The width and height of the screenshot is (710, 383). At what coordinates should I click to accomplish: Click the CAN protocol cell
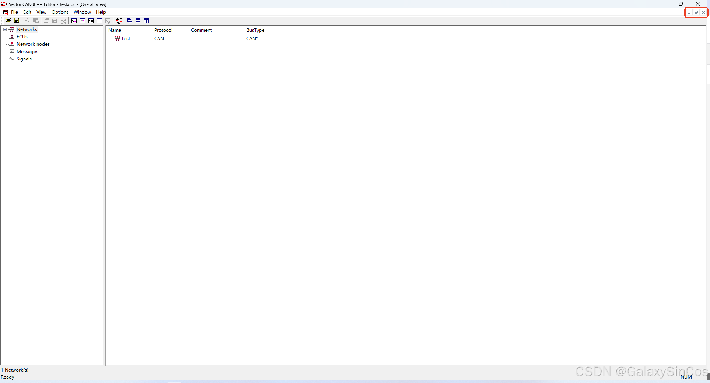(x=159, y=39)
